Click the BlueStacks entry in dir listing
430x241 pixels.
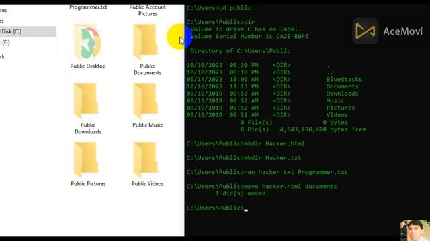click(x=344, y=79)
